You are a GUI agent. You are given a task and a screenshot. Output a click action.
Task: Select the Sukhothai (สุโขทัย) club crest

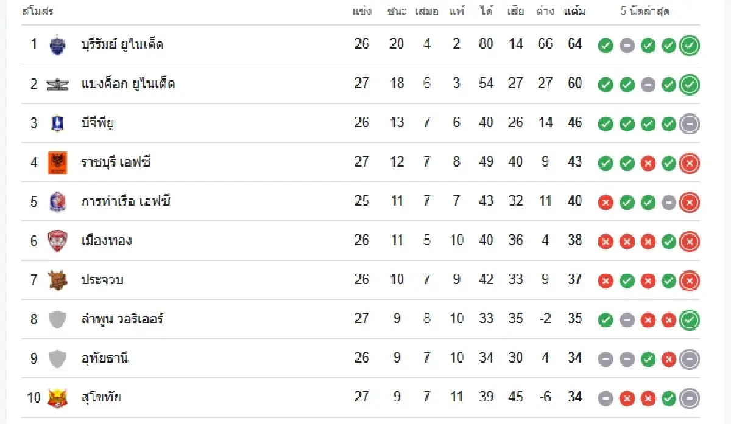[57, 398]
